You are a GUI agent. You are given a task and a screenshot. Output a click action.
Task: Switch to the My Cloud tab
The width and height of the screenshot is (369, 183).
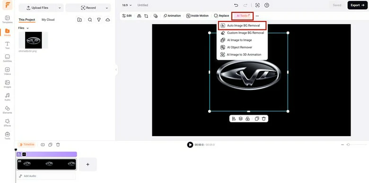pos(48,20)
